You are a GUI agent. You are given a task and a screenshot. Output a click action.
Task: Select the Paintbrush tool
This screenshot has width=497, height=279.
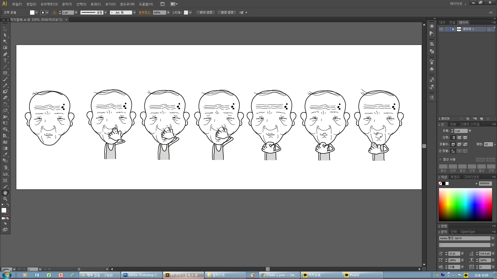5,79
